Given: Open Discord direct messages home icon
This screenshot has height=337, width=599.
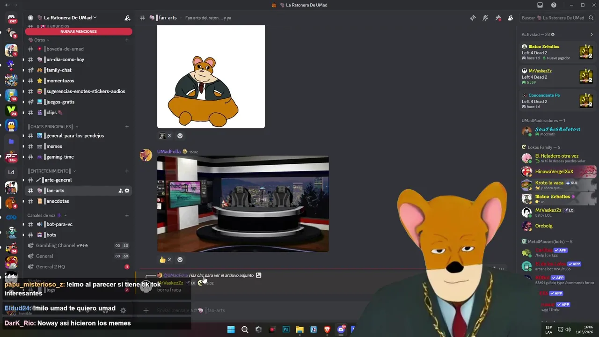Looking at the screenshot, I should coord(11,19).
